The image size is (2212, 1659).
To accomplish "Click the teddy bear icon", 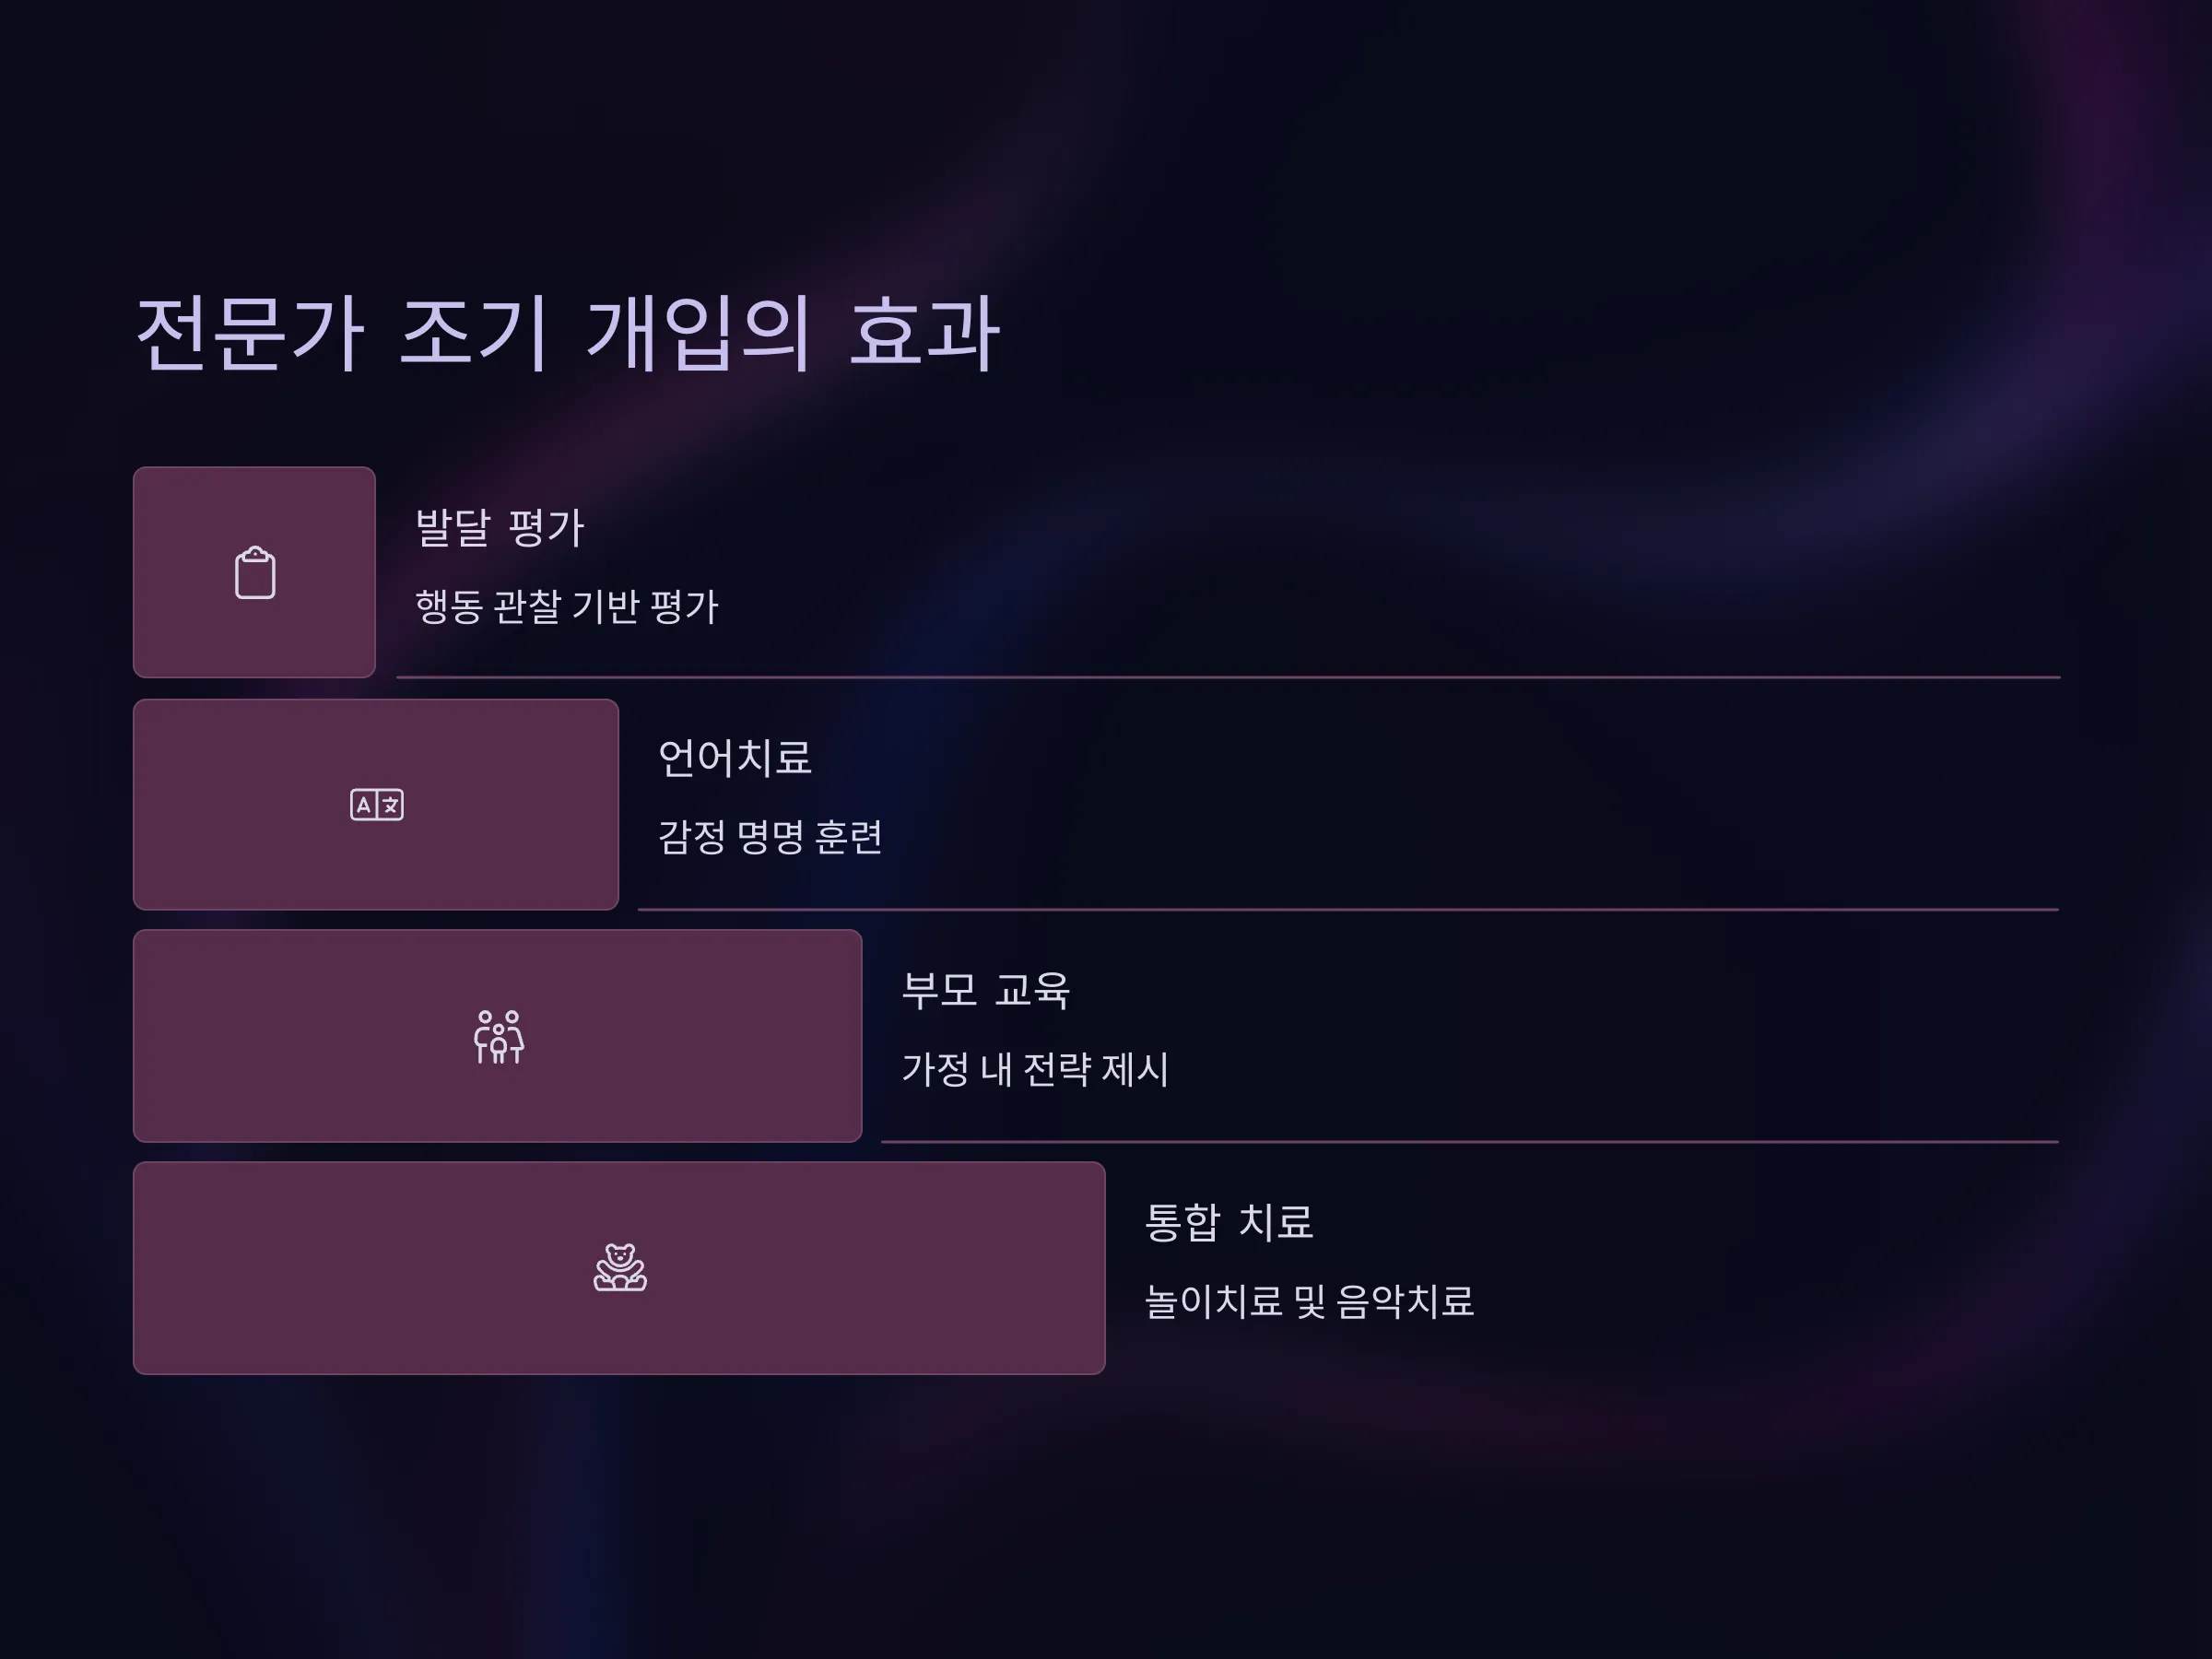I will point(620,1268).
